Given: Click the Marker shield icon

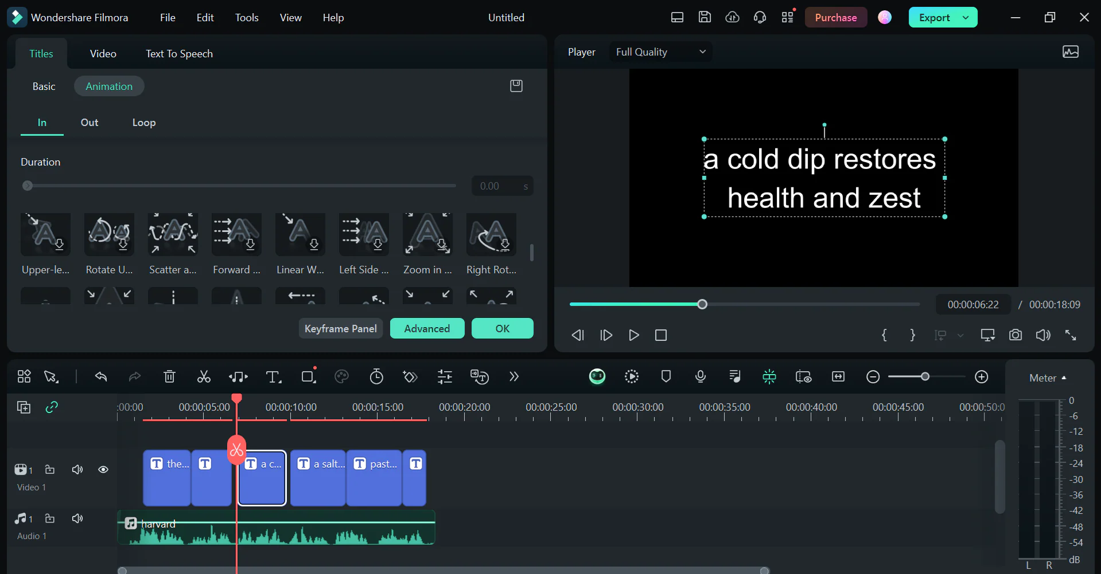Looking at the screenshot, I should coord(666,376).
